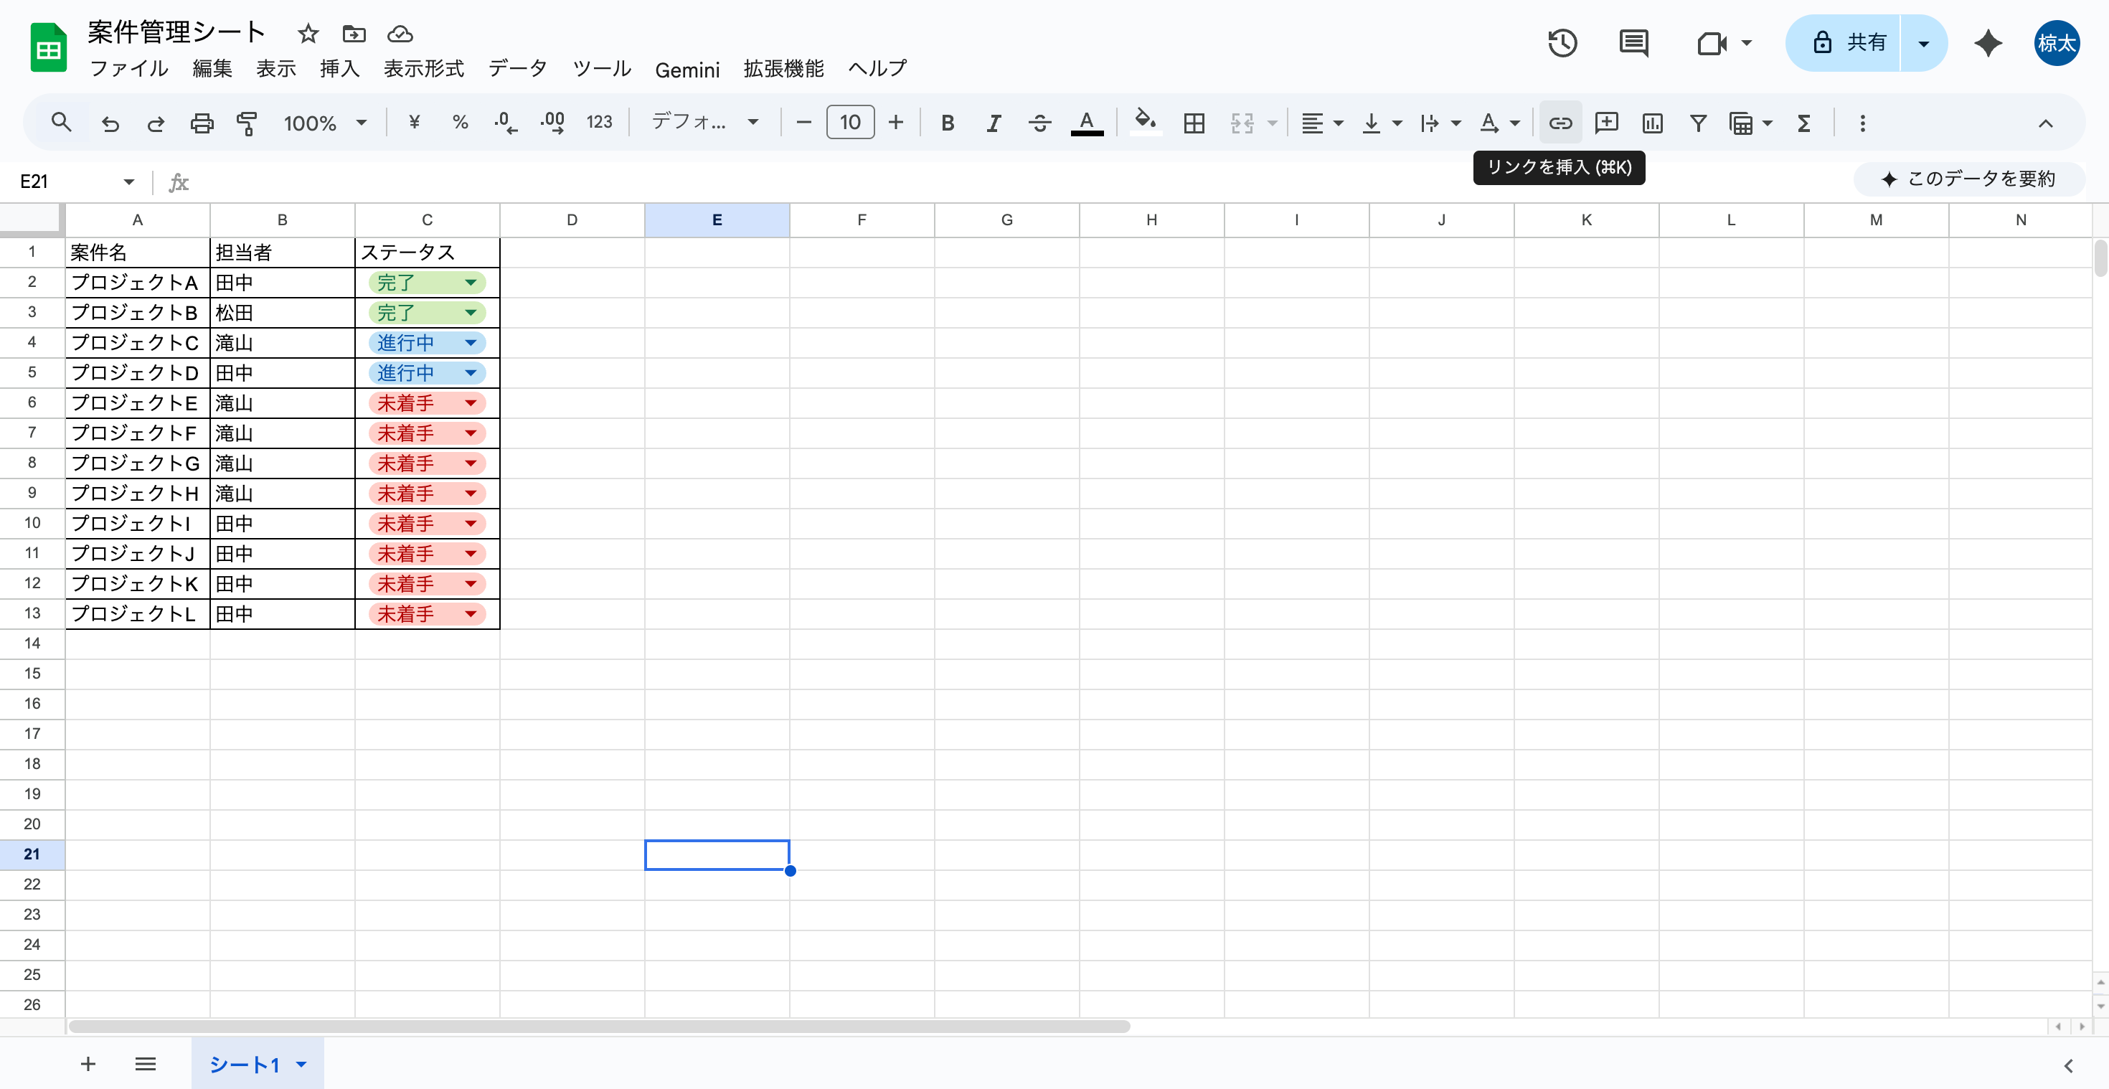
Task: Toggle italic formatting
Action: pyautogui.click(x=993, y=123)
